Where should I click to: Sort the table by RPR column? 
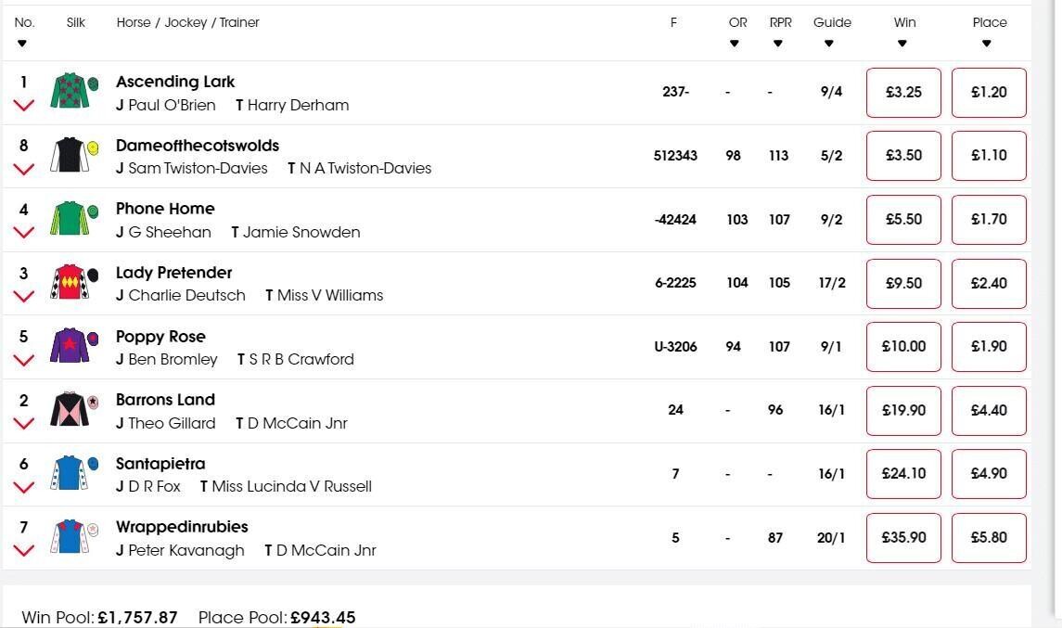point(777,44)
